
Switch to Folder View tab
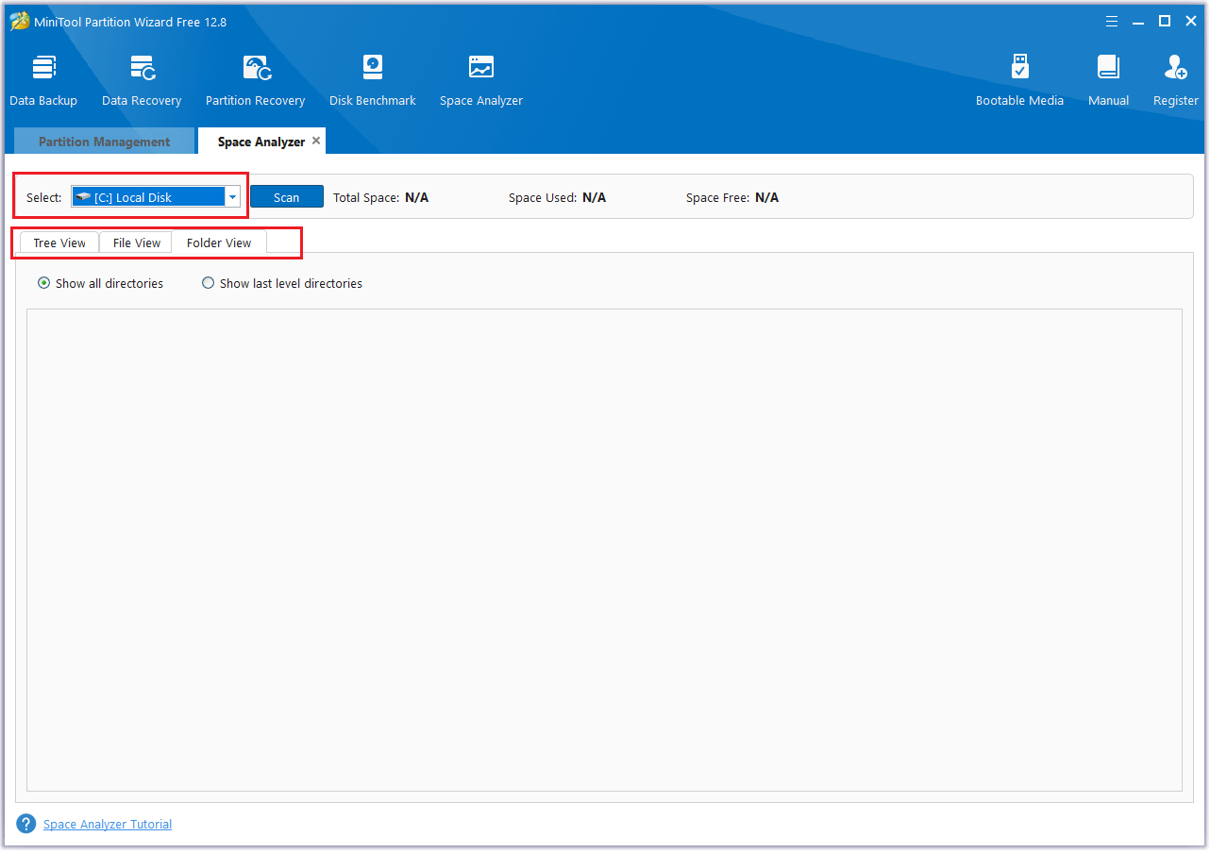click(x=219, y=243)
